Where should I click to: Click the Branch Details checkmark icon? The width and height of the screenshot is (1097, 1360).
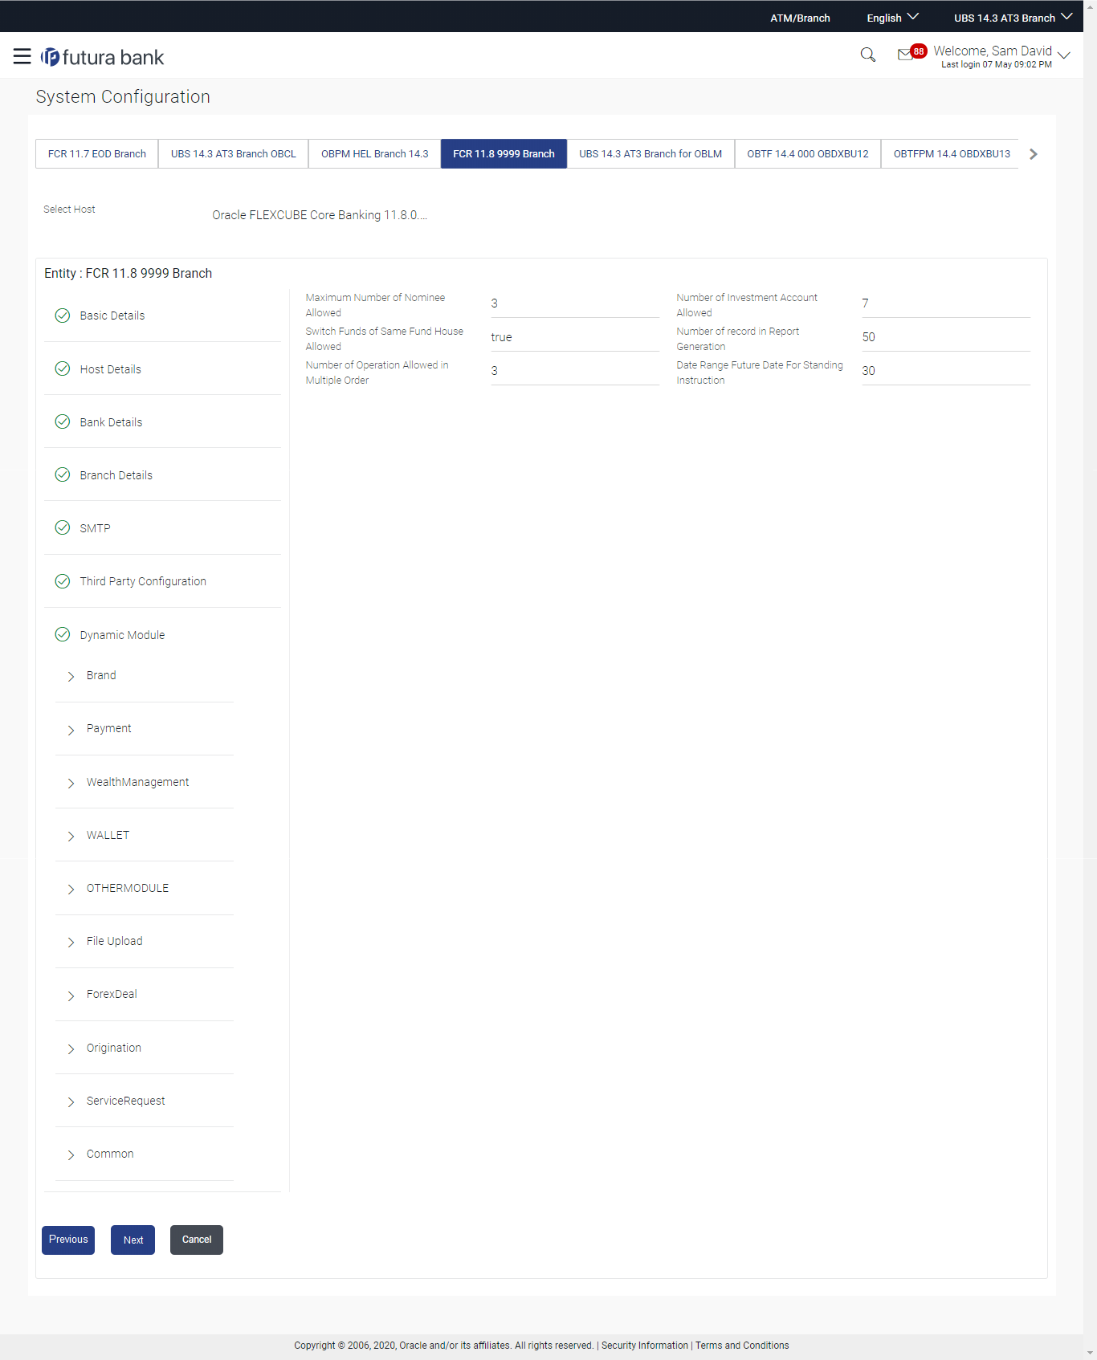[x=63, y=474]
